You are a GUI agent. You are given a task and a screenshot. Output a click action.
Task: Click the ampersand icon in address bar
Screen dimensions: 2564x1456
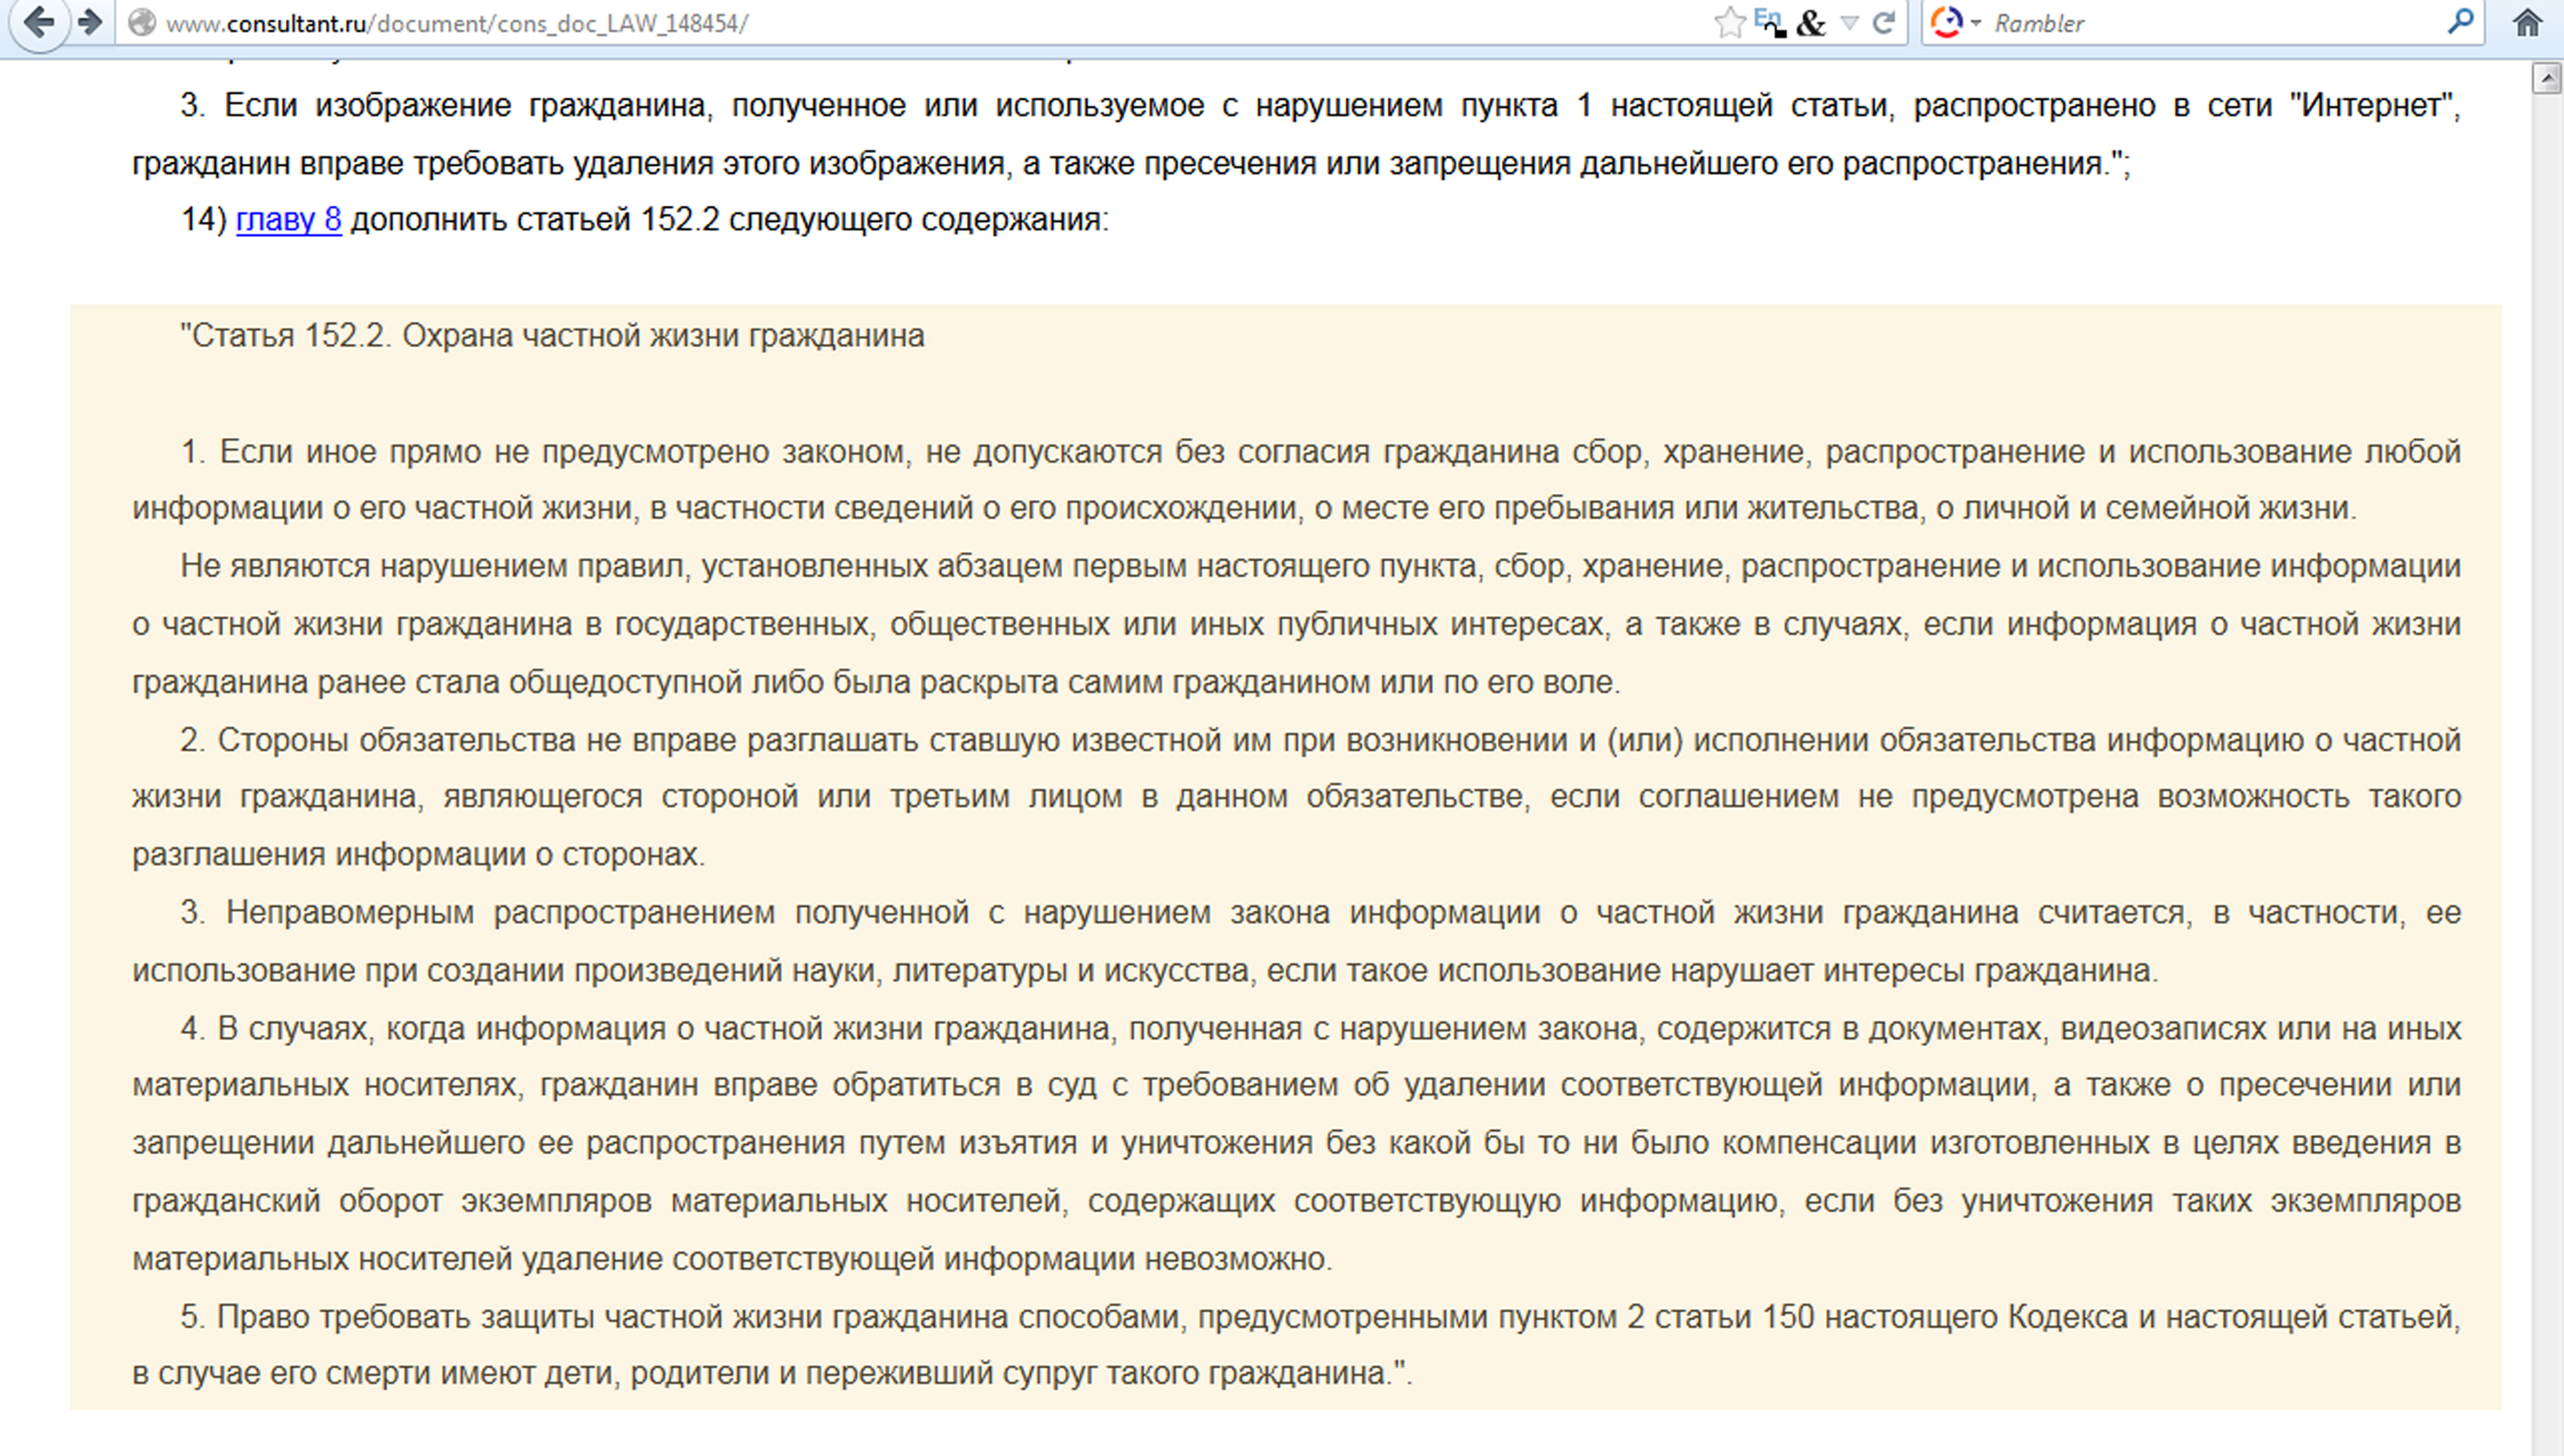pos(1810,23)
